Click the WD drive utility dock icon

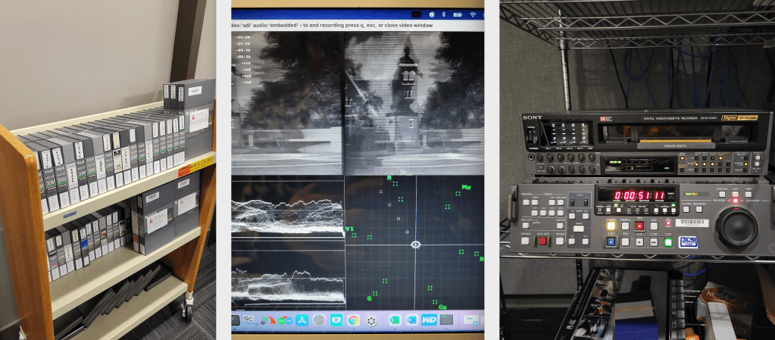click(430, 320)
